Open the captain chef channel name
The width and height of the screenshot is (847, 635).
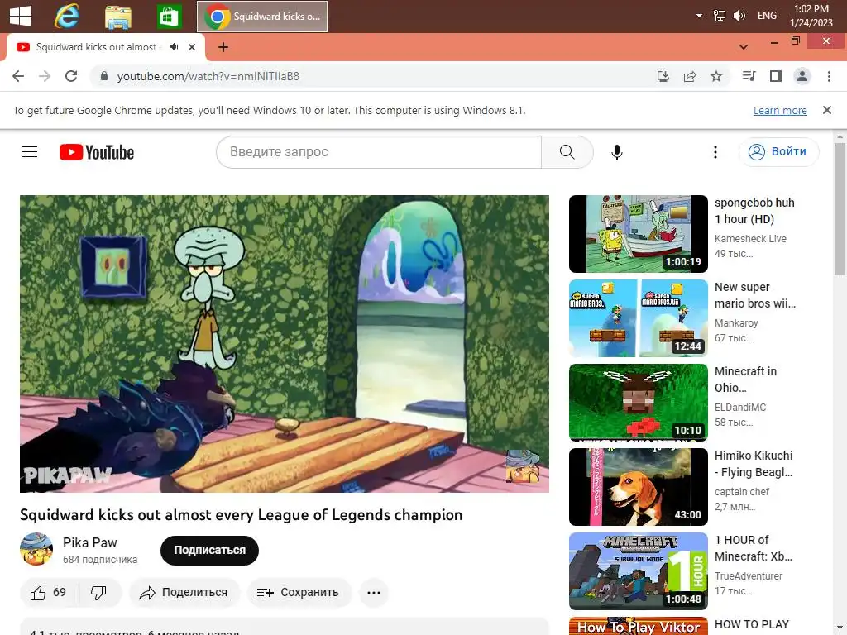(x=742, y=491)
